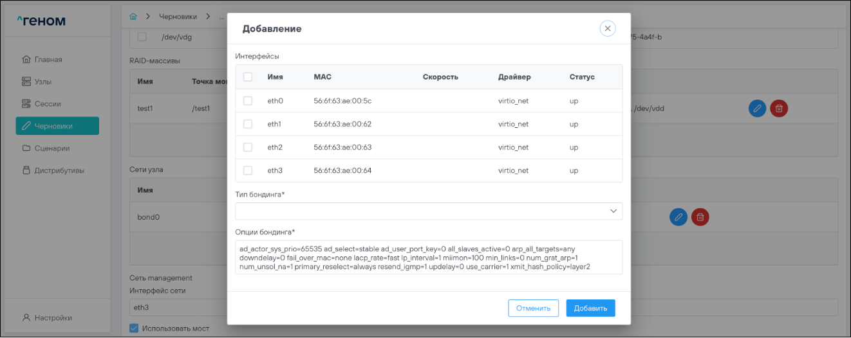Edit the bond0 network with pencil icon
Screen dimensions: 851x338
(x=678, y=217)
